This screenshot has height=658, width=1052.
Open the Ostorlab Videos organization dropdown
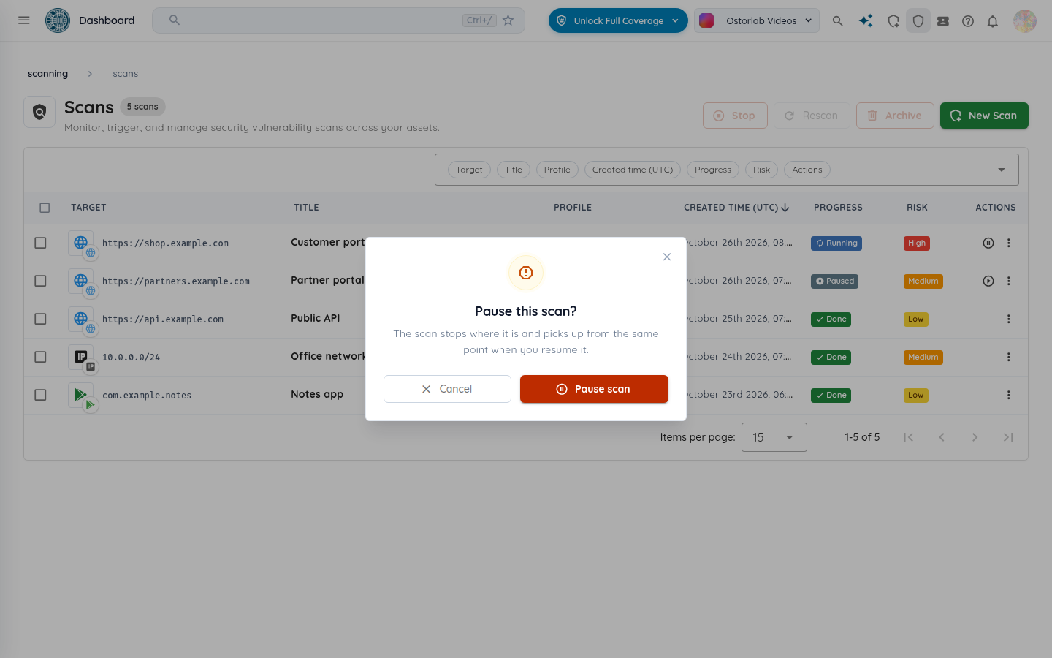click(756, 20)
